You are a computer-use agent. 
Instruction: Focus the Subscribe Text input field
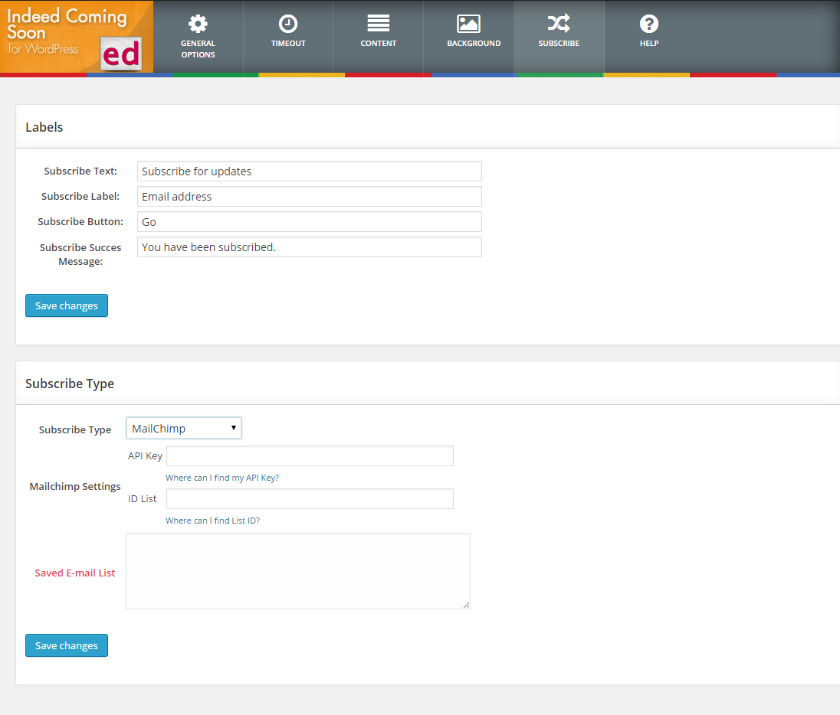pos(309,171)
